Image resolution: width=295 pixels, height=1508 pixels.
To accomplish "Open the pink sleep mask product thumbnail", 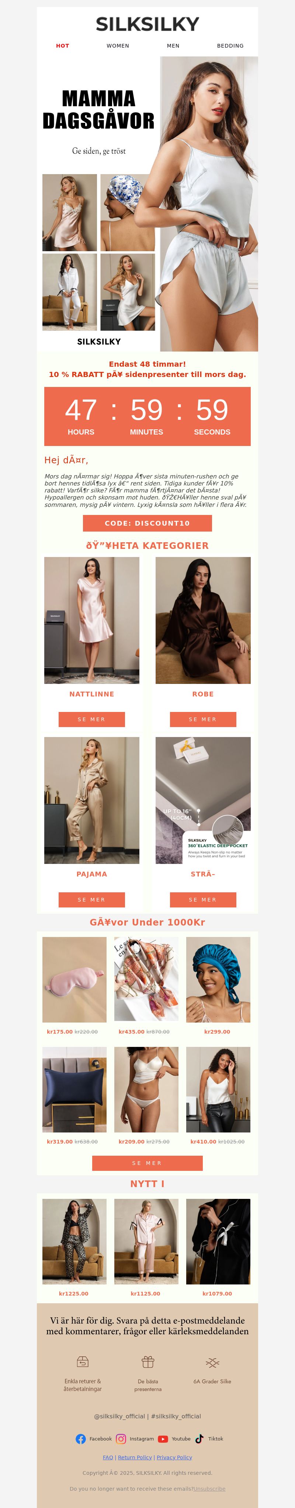I will click(74, 979).
